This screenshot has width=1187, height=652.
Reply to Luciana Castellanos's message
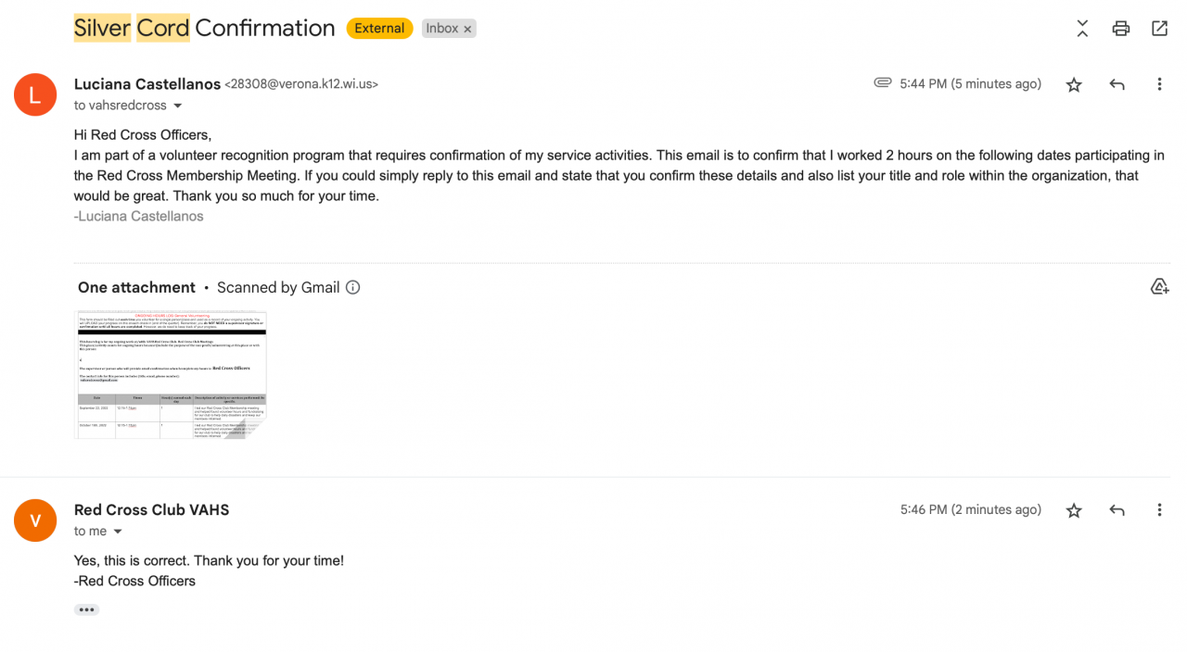point(1117,85)
